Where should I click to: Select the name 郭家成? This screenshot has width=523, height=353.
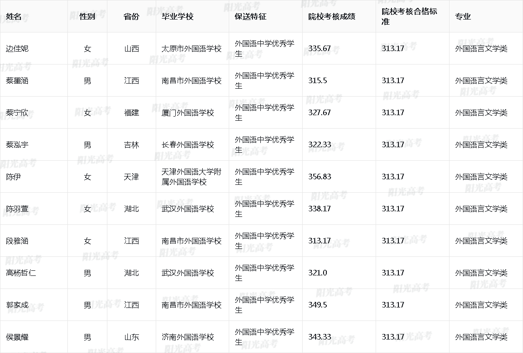(x=17, y=305)
